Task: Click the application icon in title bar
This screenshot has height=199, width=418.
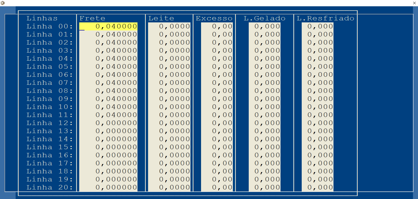Action: coord(3,3)
